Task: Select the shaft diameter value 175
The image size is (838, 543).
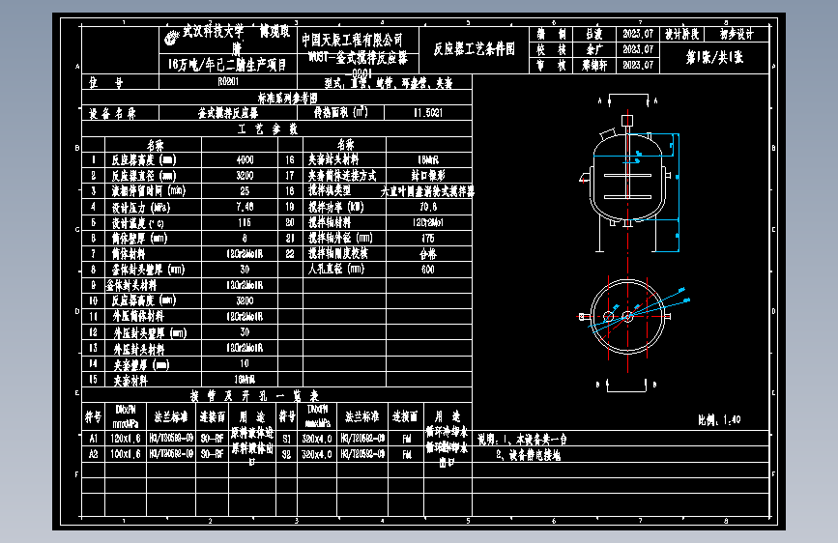Action: coord(428,238)
